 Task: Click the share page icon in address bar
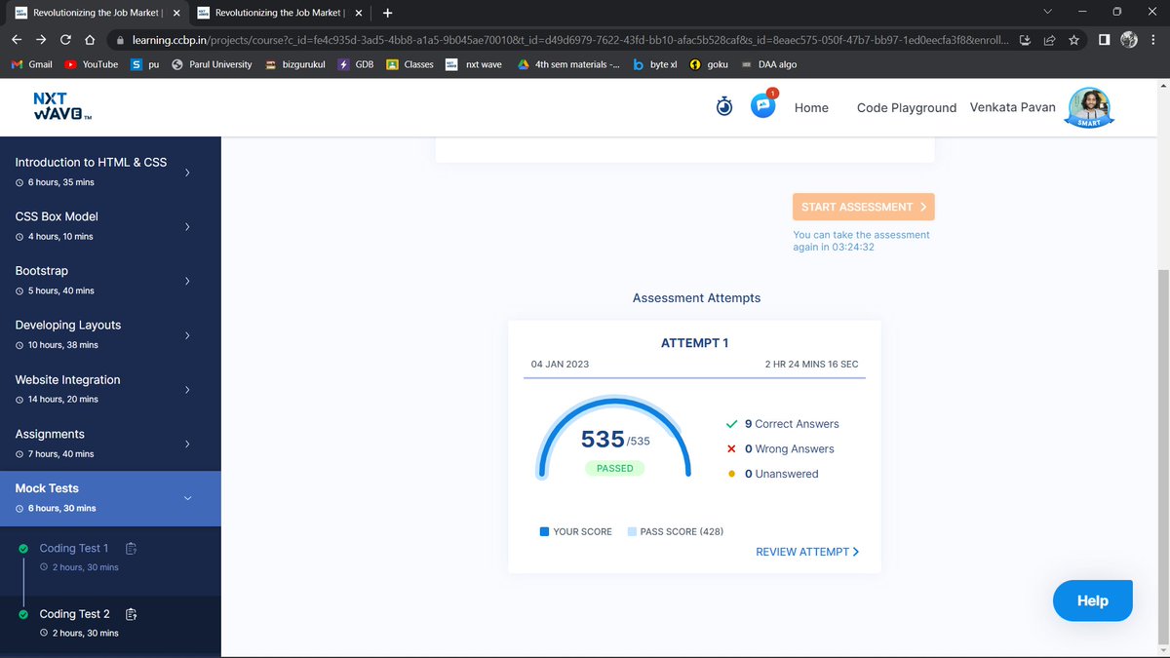(x=1049, y=40)
